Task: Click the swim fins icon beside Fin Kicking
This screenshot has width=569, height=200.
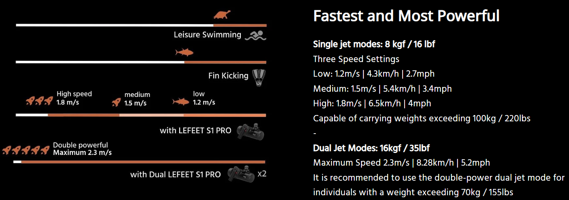Action: (x=259, y=77)
